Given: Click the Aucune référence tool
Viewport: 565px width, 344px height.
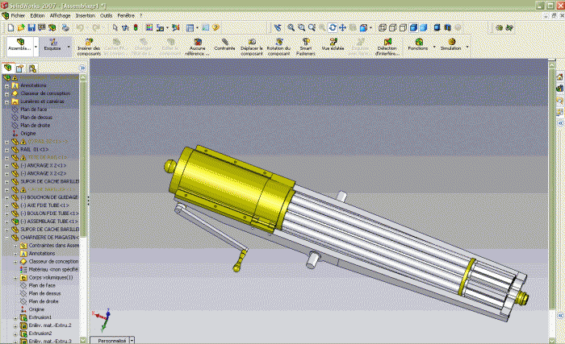Looking at the screenshot, I should 197,47.
